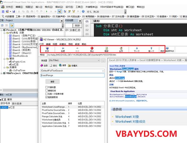Expand the VBAProject (VBAYYDS加载) tree node
The width and height of the screenshot is (187, 143).
1,73
